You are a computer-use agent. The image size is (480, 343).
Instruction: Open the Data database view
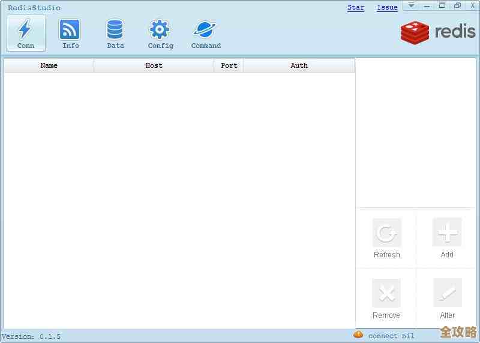pyautogui.click(x=115, y=33)
